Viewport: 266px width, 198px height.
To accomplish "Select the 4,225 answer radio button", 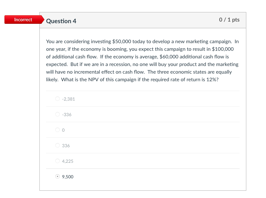I will (x=58, y=161).
